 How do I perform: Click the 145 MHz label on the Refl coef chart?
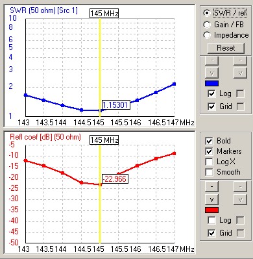click(104, 140)
